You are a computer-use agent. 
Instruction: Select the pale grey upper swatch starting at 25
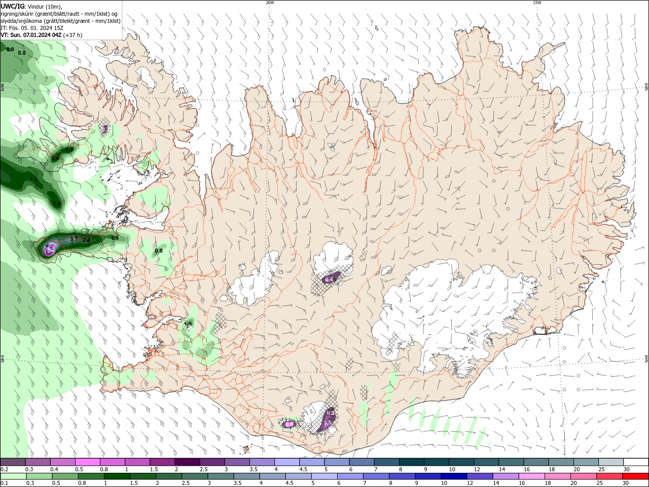click(x=611, y=462)
